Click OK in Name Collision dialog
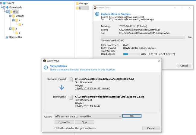 [x=132, y=116]
